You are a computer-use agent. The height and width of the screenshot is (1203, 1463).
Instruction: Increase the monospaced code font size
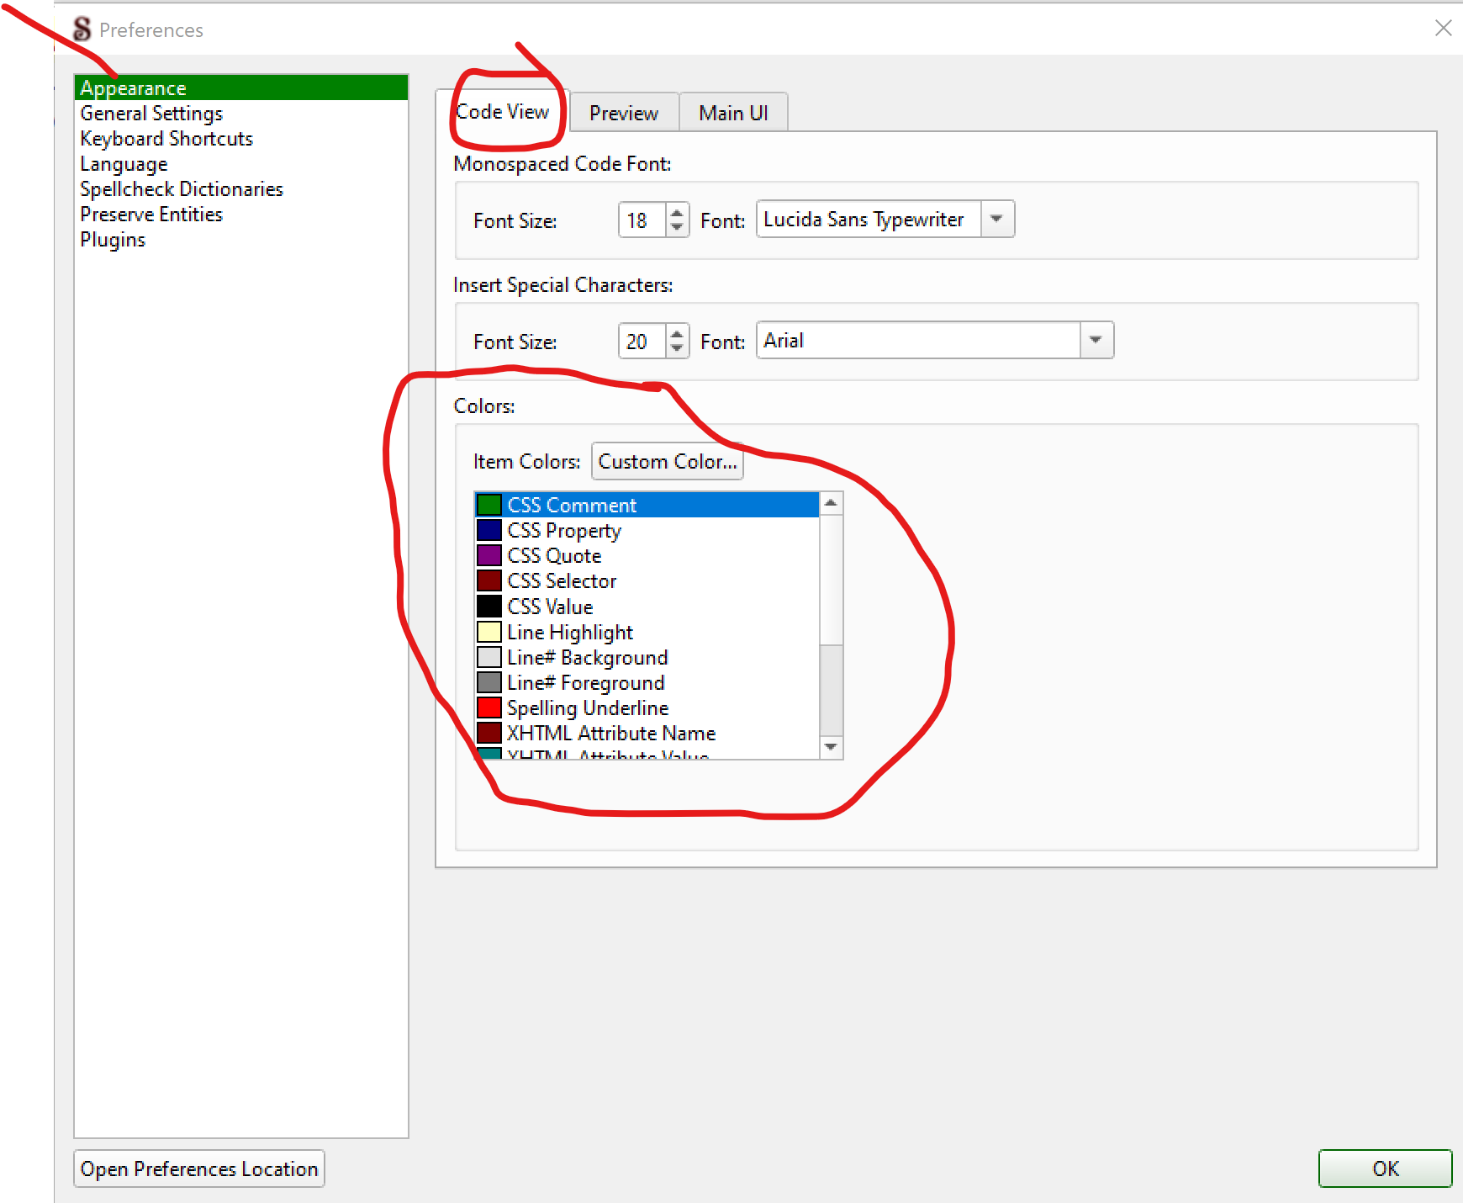pyautogui.click(x=677, y=212)
